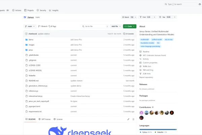This screenshot has width=202, height=135.
Task: Open the Makefile file
Action: pyautogui.click(x=32, y=76)
